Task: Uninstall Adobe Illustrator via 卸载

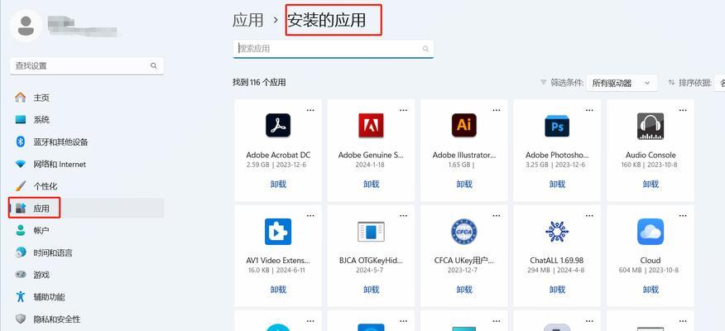Action: [x=463, y=184]
